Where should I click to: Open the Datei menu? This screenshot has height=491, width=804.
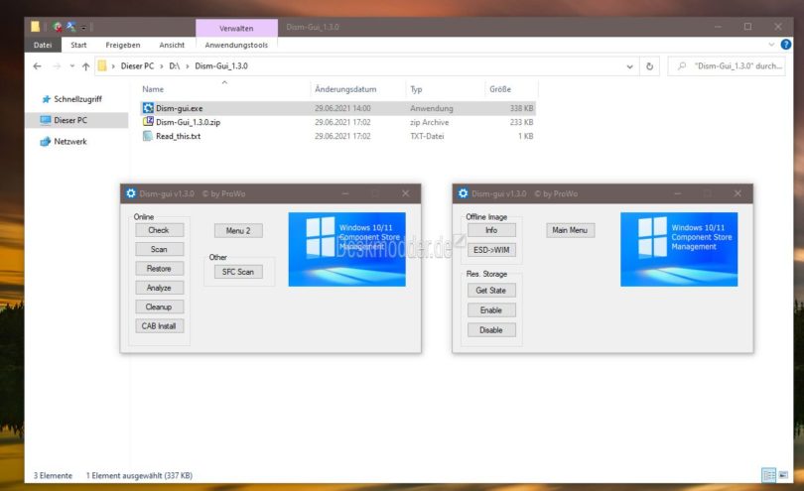[x=43, y=45]
